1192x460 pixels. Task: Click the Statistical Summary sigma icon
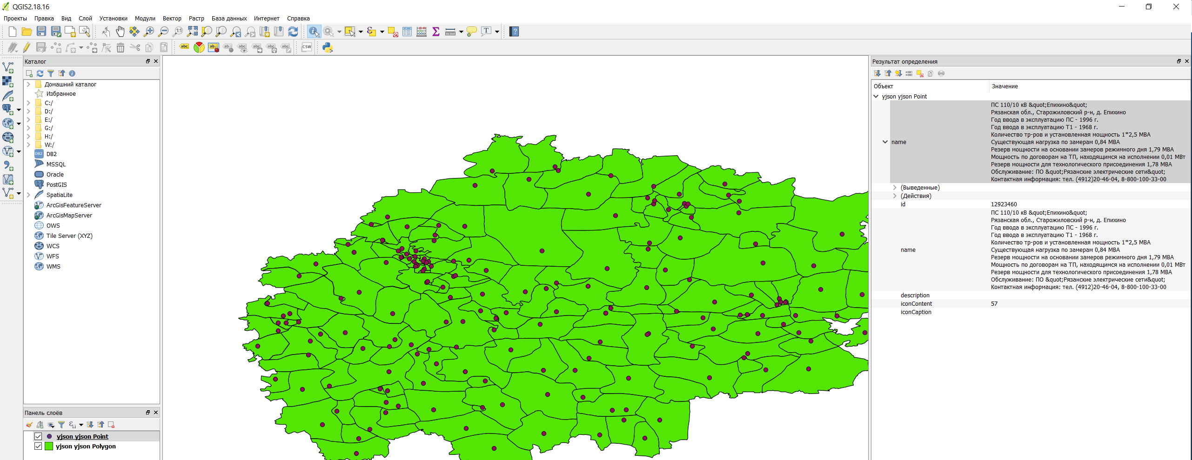(x=435, y=32)
